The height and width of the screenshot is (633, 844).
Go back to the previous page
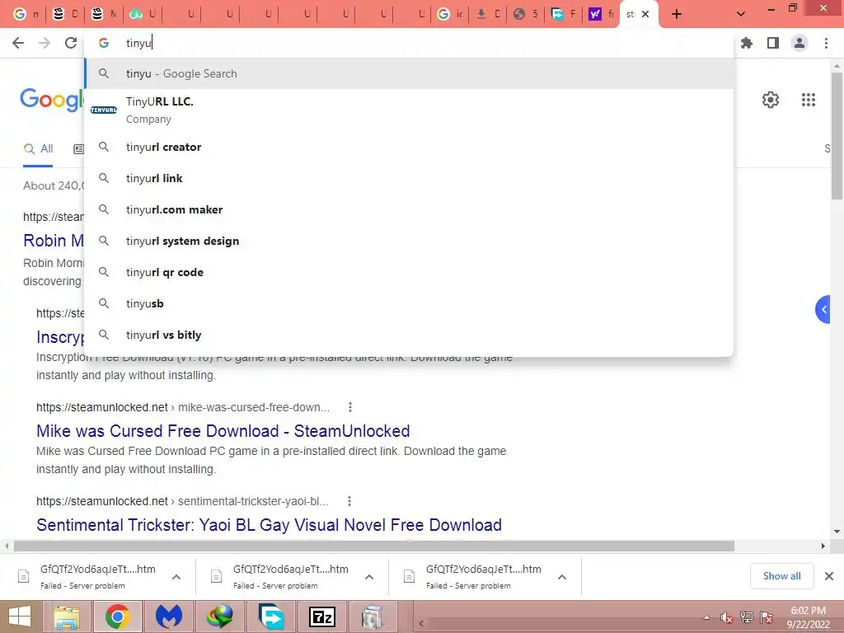pyautogui.click(x=18, y=43)
